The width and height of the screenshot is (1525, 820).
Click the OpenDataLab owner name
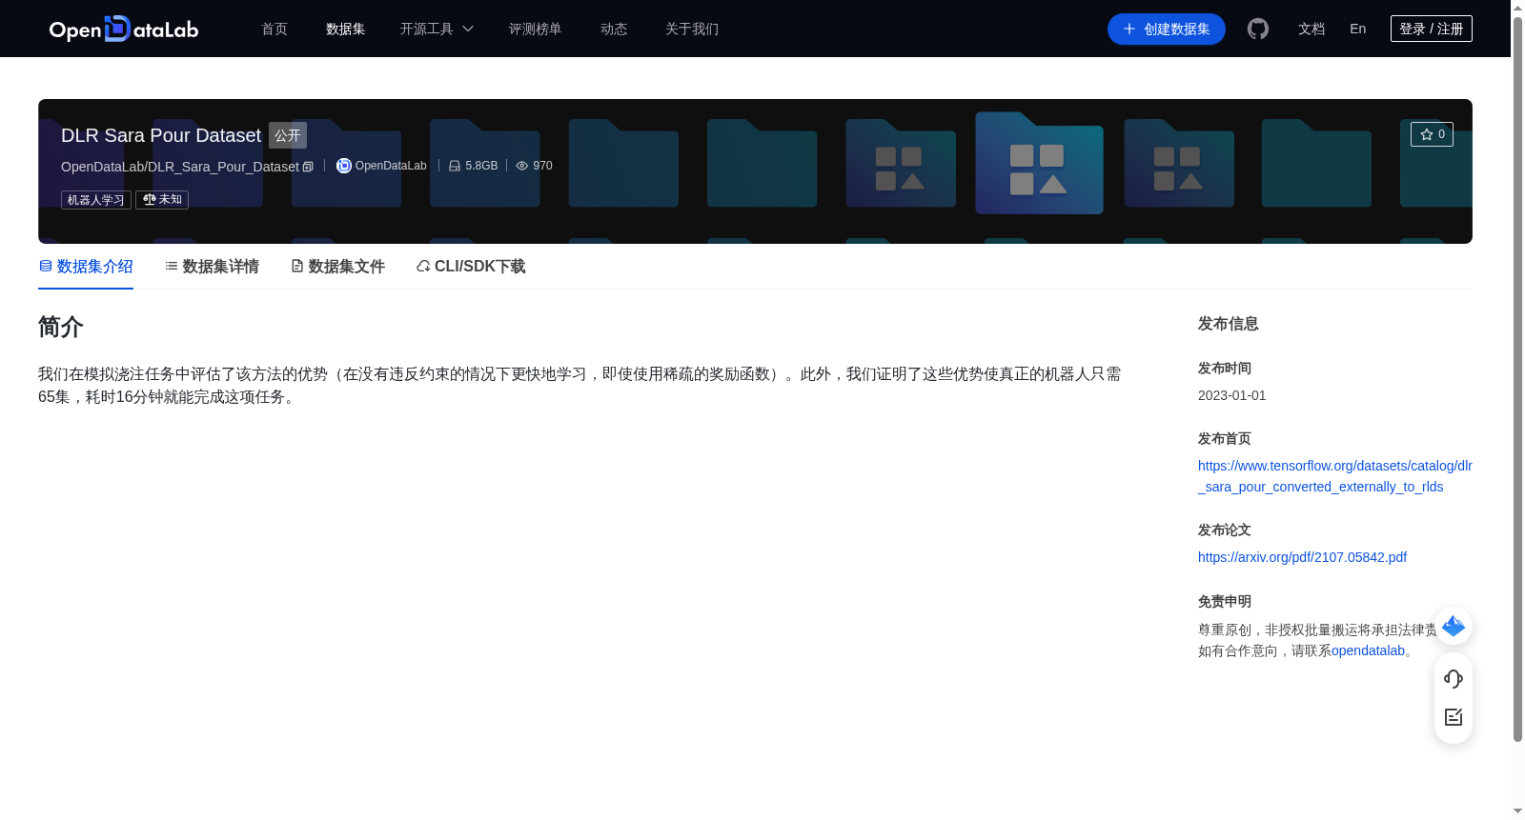coord(391,166)
